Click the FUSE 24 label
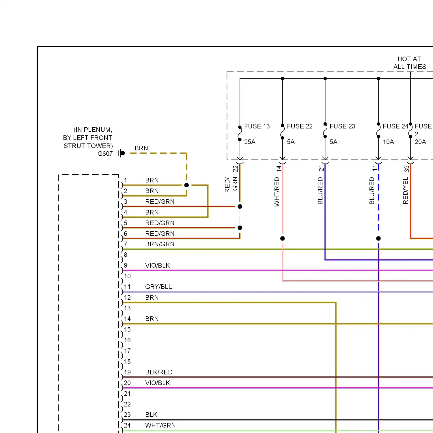The height and width of the screenshot is (433, 433). (395, 126)
